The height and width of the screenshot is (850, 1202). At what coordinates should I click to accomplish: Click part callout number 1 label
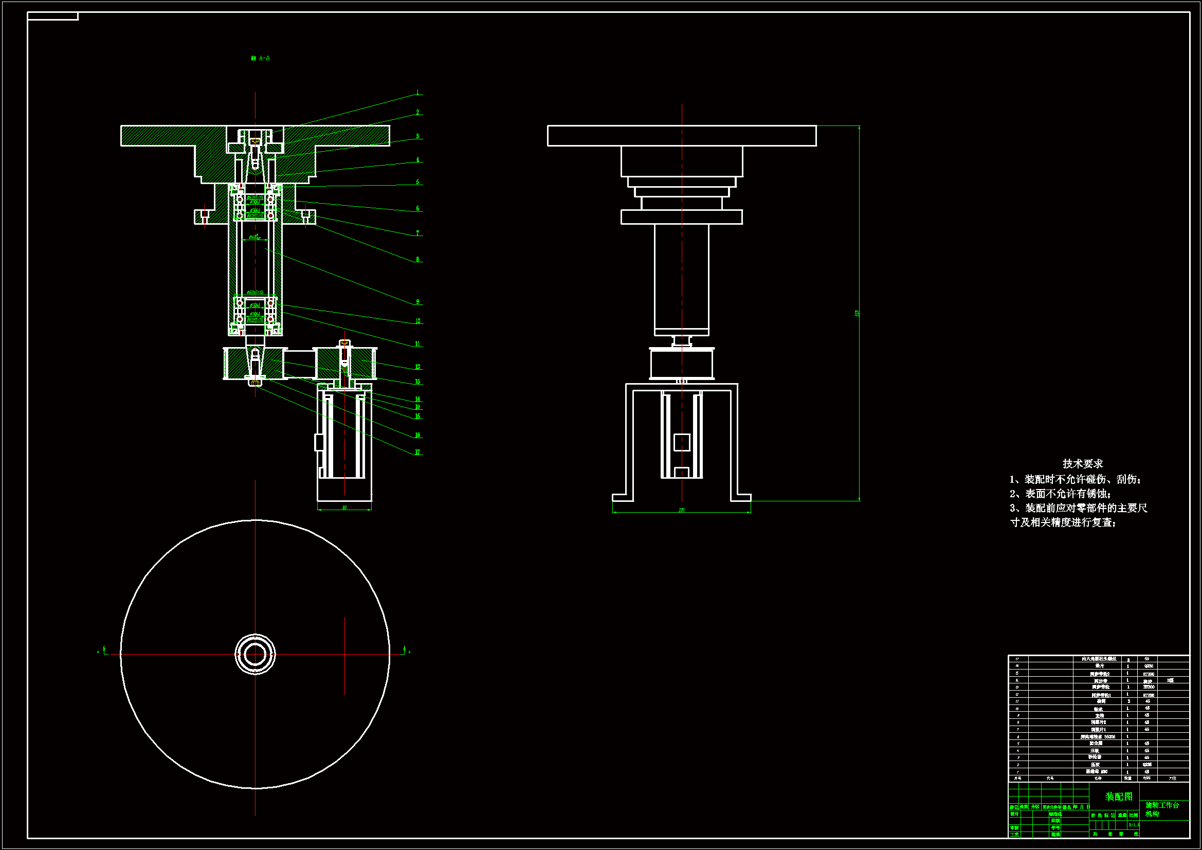pyautogui.click(x=417, y=93)
